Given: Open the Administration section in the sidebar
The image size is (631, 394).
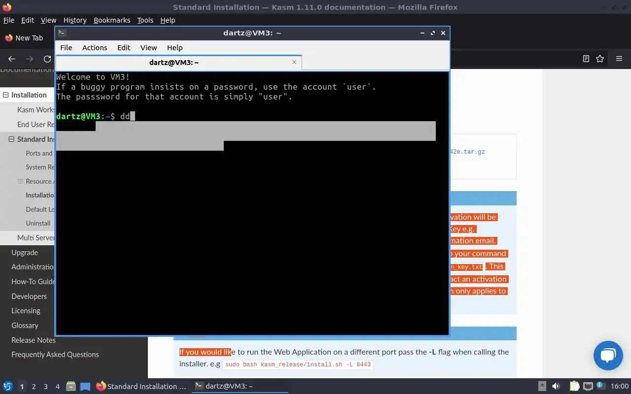Looking at the screenshot, I should point(33,267).
